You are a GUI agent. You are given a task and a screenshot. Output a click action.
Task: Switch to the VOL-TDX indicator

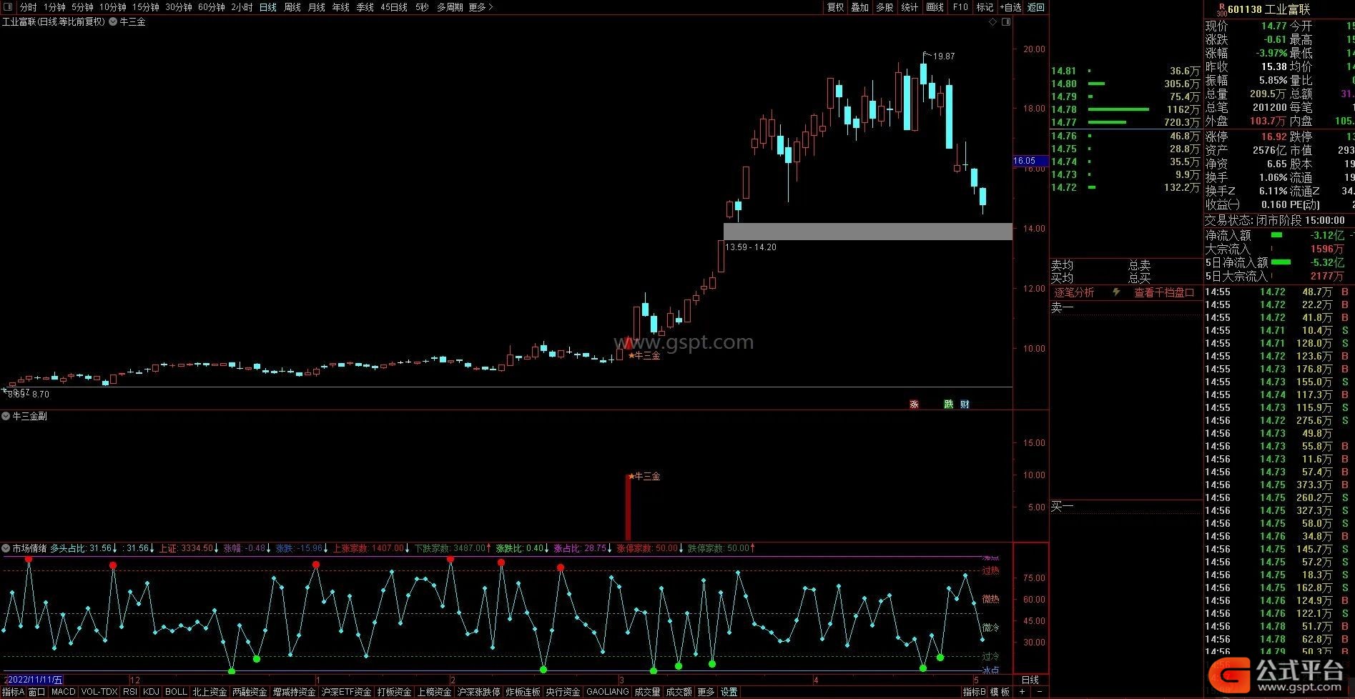(99, 692)
